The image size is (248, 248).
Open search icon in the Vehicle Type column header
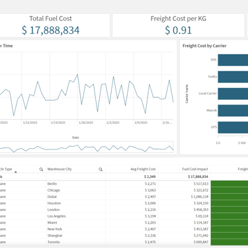[41, 169]
